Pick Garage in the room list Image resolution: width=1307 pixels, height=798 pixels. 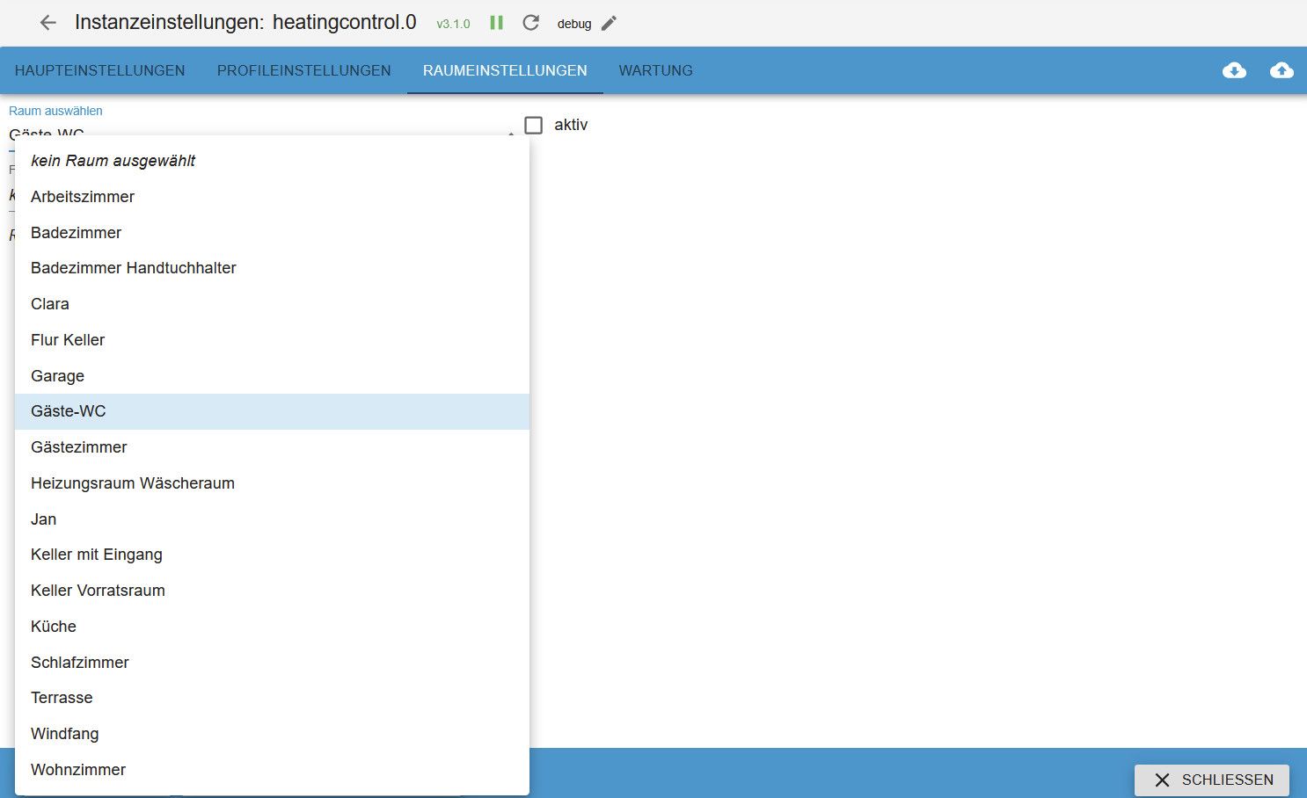pos(272,376)
